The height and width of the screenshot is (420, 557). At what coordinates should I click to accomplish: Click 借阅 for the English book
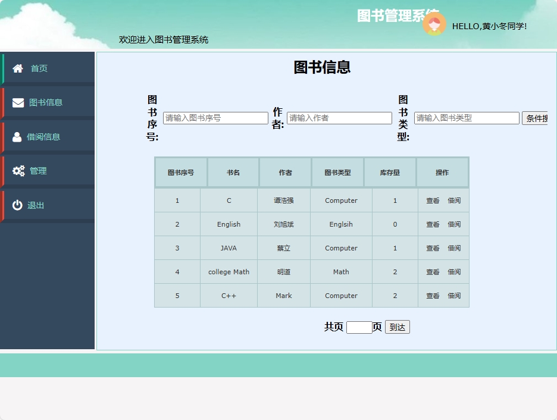click(454, 224)
